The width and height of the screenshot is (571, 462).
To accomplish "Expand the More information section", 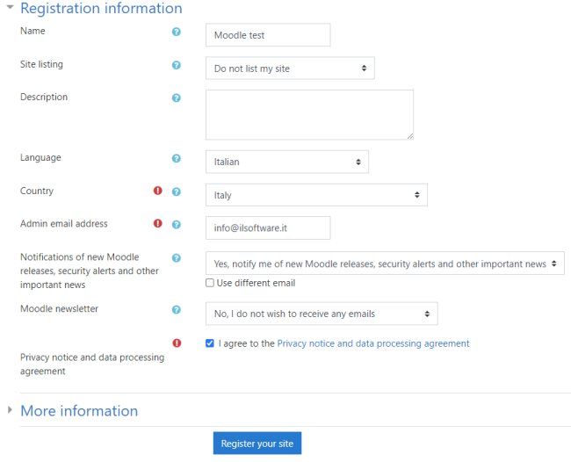I will coord(79,411).
